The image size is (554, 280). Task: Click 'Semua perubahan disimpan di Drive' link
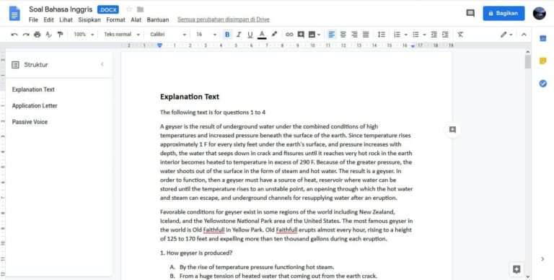(224, 19)
